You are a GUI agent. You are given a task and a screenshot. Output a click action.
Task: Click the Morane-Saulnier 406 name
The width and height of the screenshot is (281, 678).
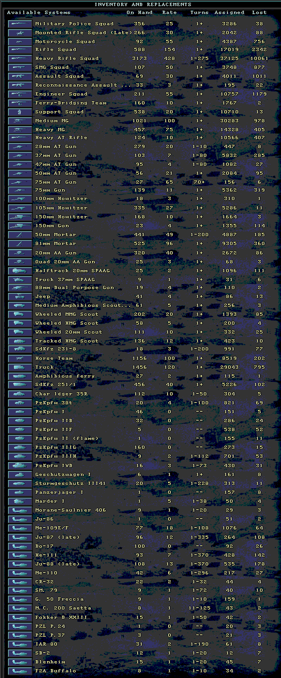(71, 510)
